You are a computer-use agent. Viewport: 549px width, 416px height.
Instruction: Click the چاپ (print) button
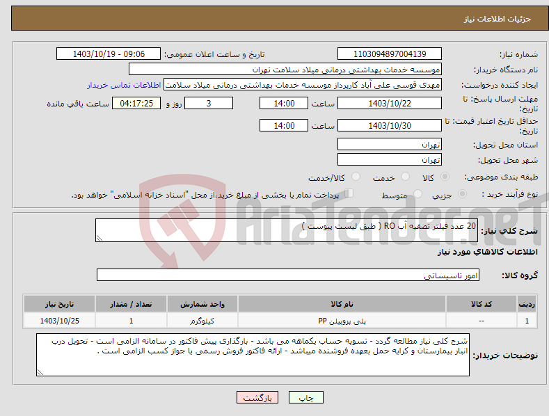pos(305,397)
